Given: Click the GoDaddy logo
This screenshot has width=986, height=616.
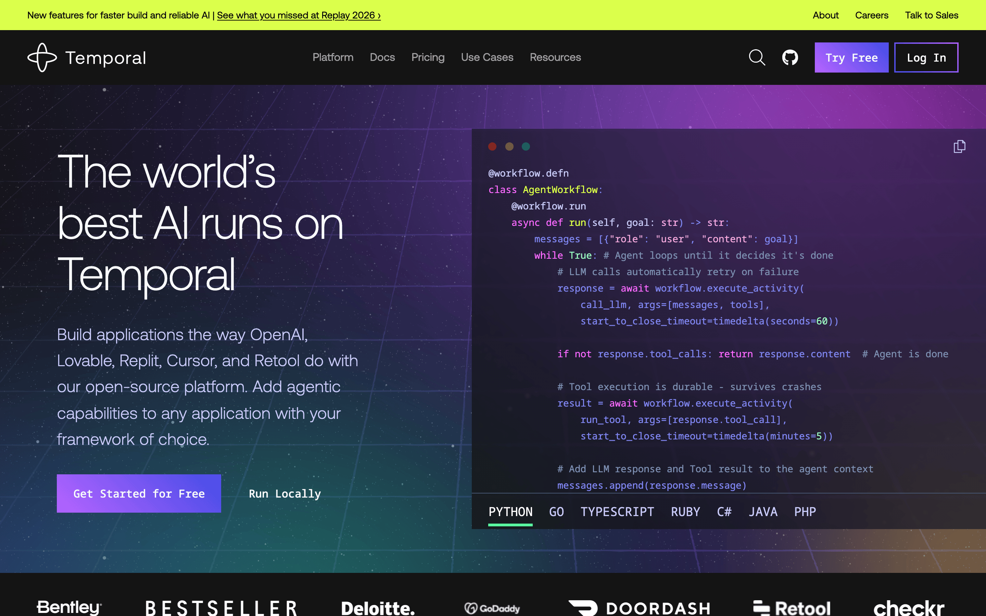Looking at the screenshot, I should (492, 608).
